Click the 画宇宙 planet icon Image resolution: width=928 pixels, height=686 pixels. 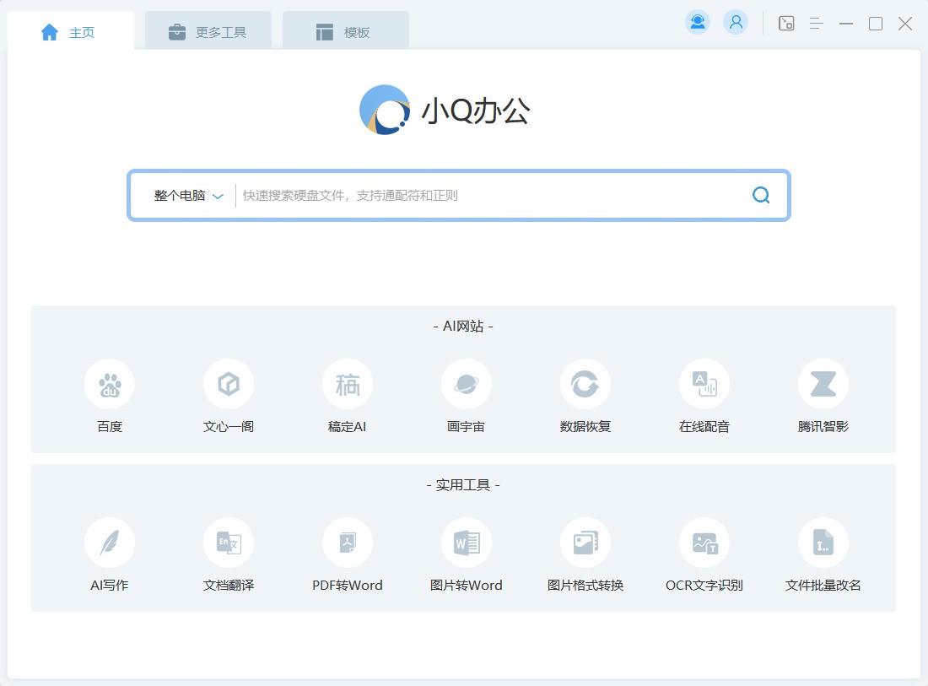(x=466, y=385)
